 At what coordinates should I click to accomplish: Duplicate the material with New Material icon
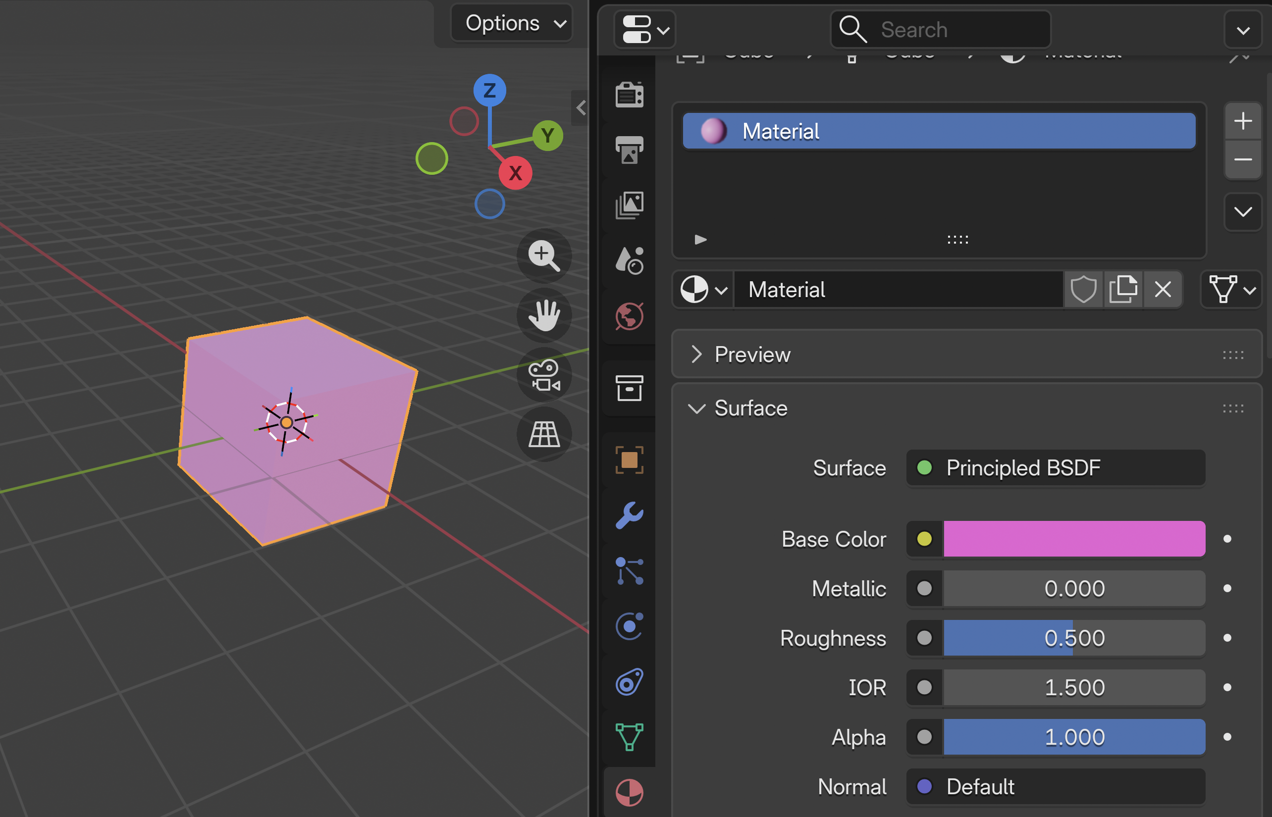1123,290
